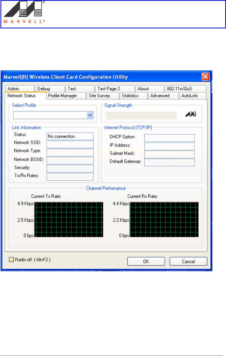Open the Test tab
Image resolution: width=226 pixels, height=356 pixels.
(80, 89)
